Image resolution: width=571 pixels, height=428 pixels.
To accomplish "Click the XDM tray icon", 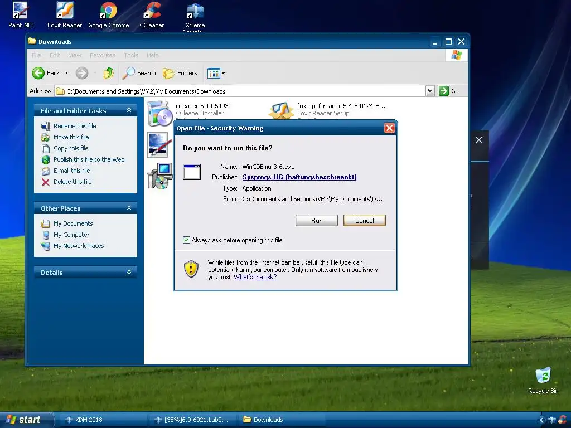I will (x=552, y=420).
